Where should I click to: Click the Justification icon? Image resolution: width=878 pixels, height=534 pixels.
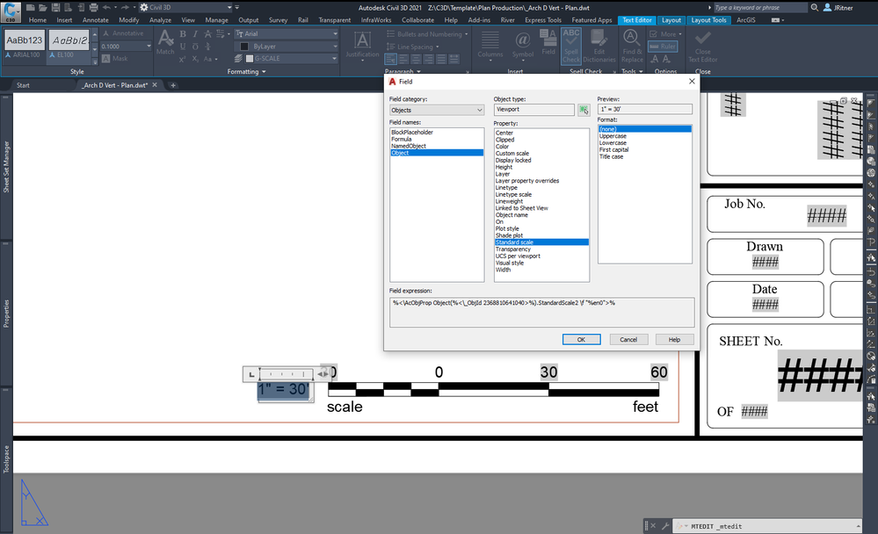click(363, 40)
